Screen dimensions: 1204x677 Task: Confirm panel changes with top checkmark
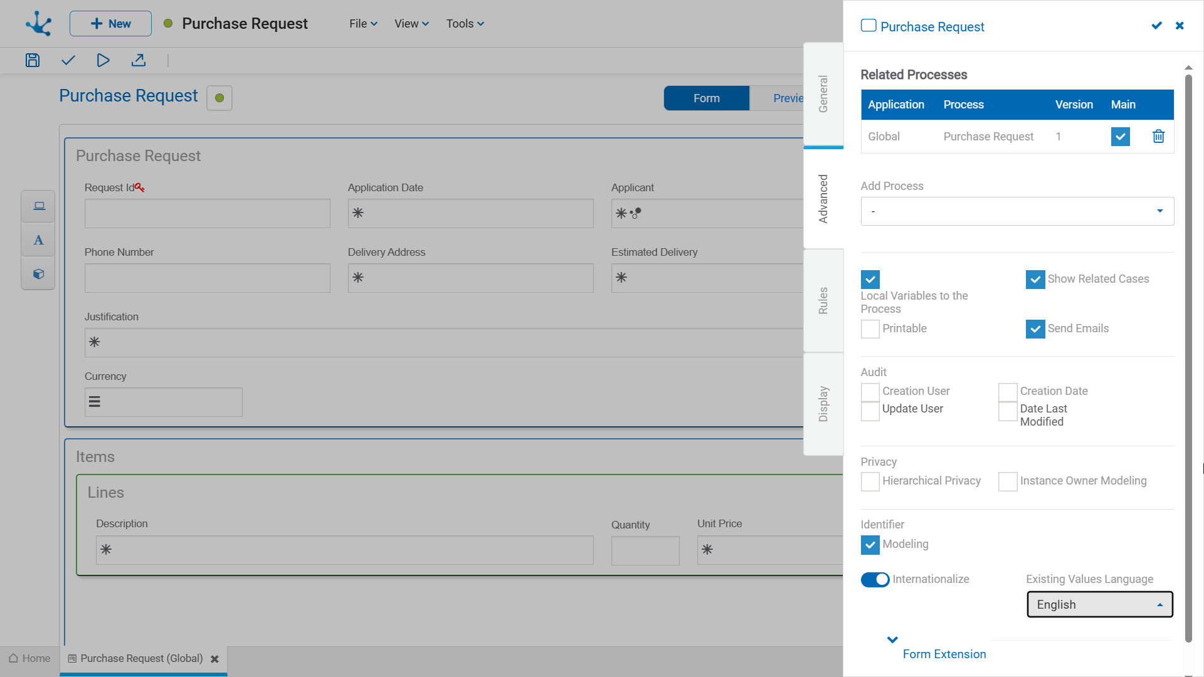(1156, 26)
